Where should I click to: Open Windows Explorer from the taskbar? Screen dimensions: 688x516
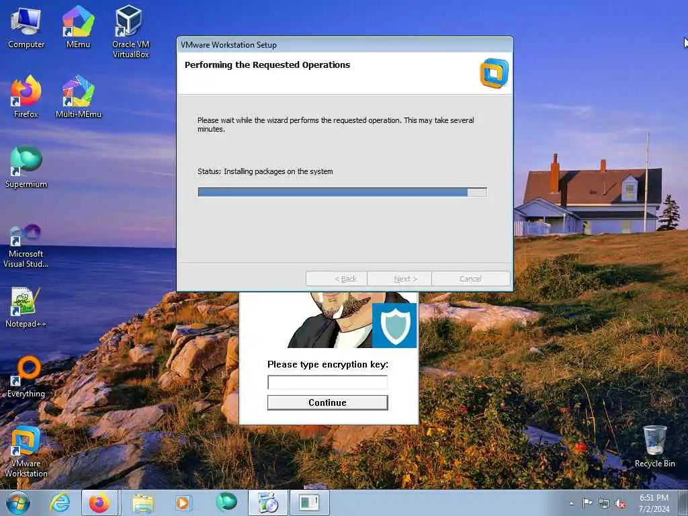click(143, 503)
